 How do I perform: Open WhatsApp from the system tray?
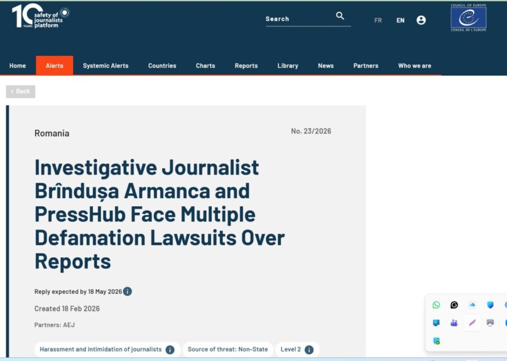coord(436,305)
